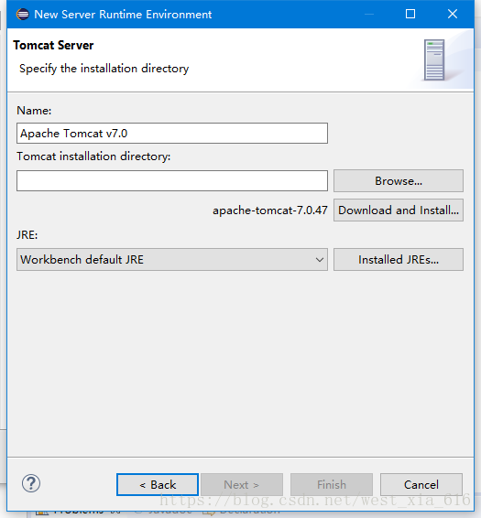Image resolution: width=481 pixels, height=518 pixels.
Task: Click the Browse... button
Action: [399, 180]
